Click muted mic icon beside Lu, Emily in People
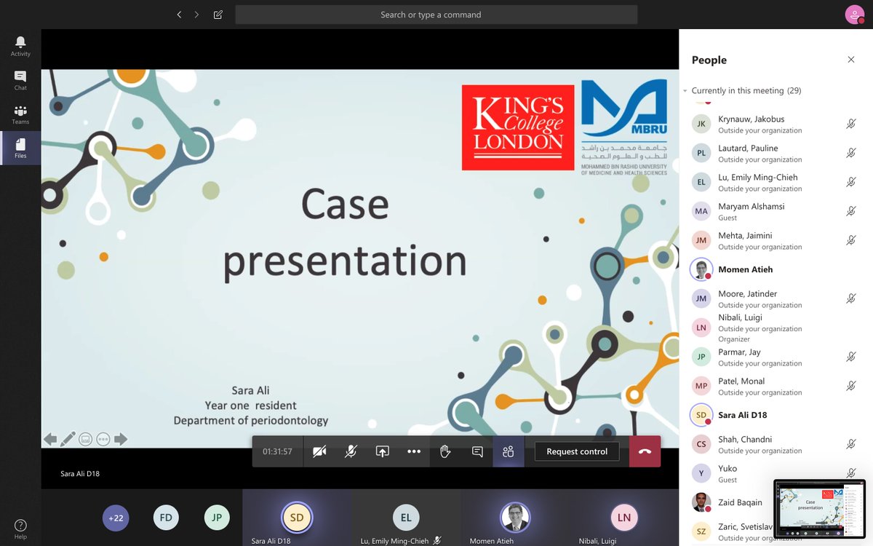This screenshot has width=873, height=546. point(850,182)
